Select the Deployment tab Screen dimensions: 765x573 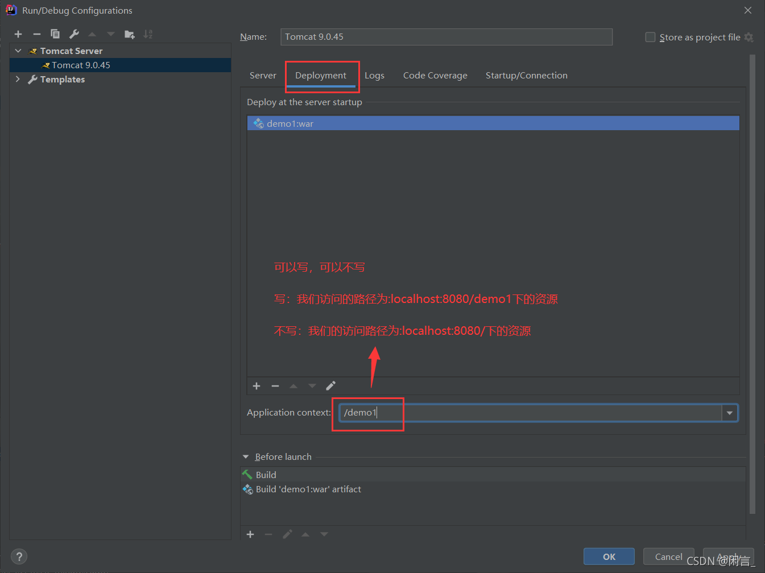click(321, 75)
